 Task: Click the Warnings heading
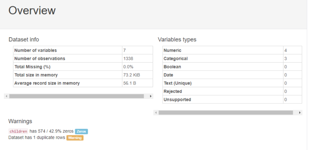point(20,121)
